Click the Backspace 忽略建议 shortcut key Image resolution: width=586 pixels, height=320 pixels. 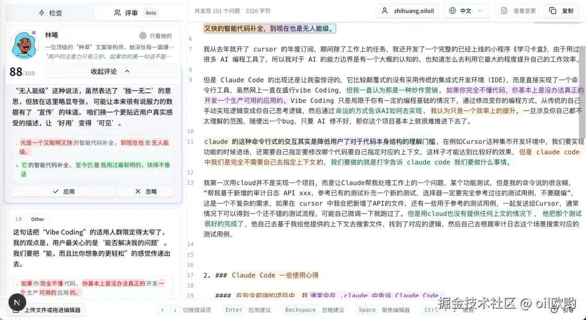point(300,310)
